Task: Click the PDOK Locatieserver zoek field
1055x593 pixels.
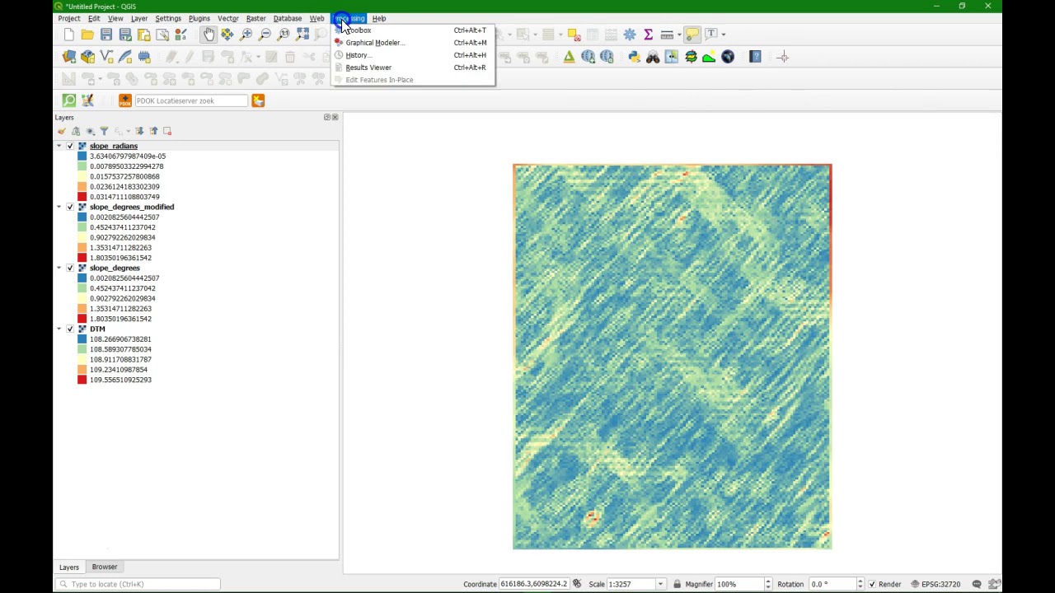Action: click(x=190, y=100)
